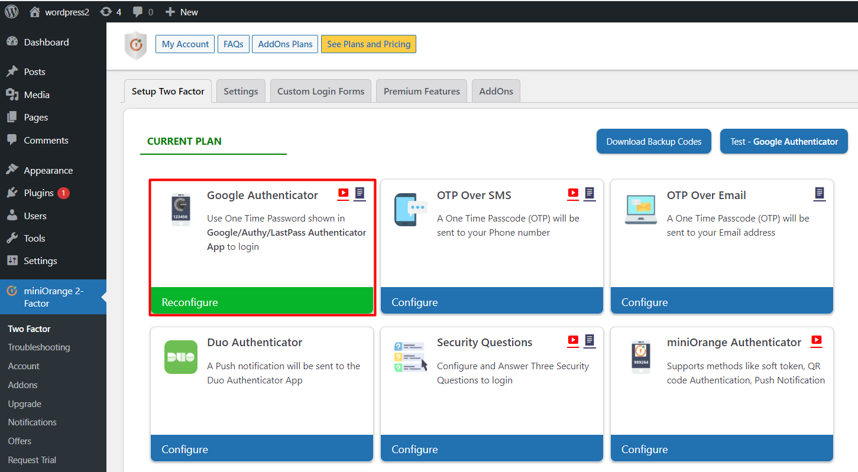Open Settings in the sidebar menu

53,261
